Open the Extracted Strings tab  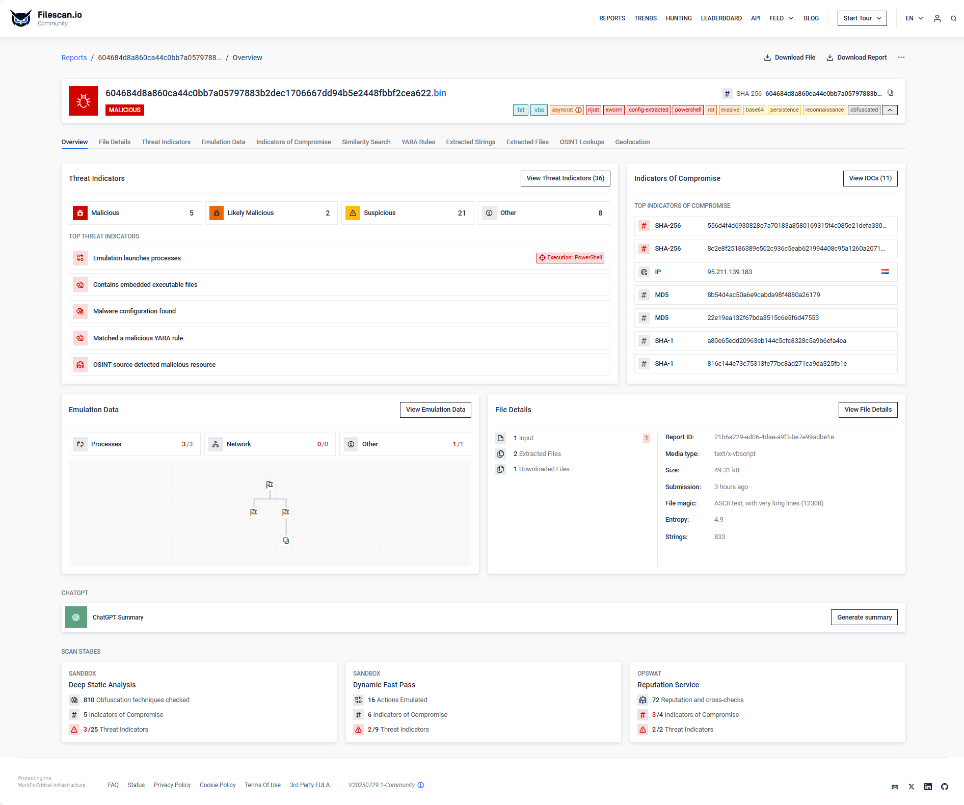coord(471,142)
